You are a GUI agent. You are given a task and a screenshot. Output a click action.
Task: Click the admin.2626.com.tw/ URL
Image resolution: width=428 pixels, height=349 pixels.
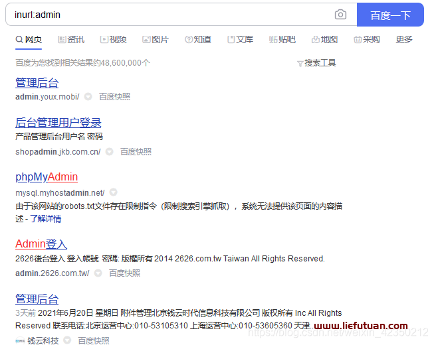tap(53, 273)
